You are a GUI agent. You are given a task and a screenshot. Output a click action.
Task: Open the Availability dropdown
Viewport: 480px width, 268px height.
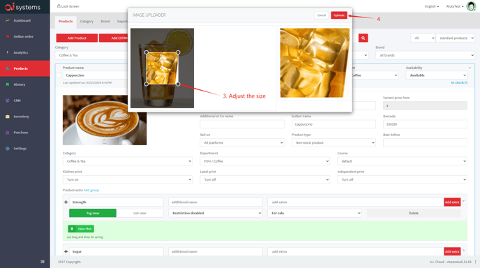click(436, 75)
